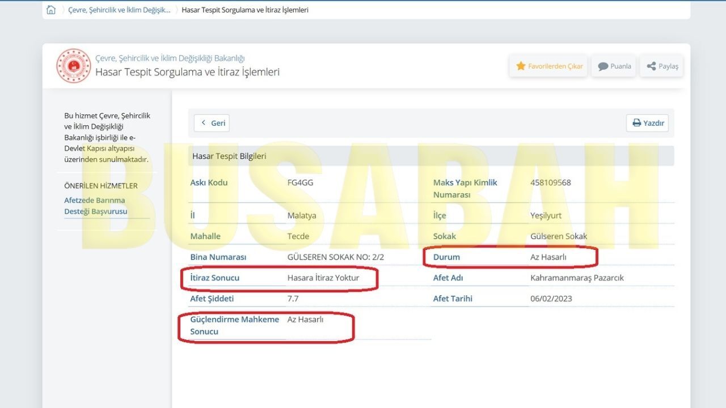Click the Güçlendirme Mahkeme Sonucu label
The width and height of the screenshot is (726, 408).
235,325
